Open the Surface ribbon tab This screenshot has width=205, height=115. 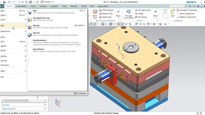pyautogui.click(x=43, y=6)
